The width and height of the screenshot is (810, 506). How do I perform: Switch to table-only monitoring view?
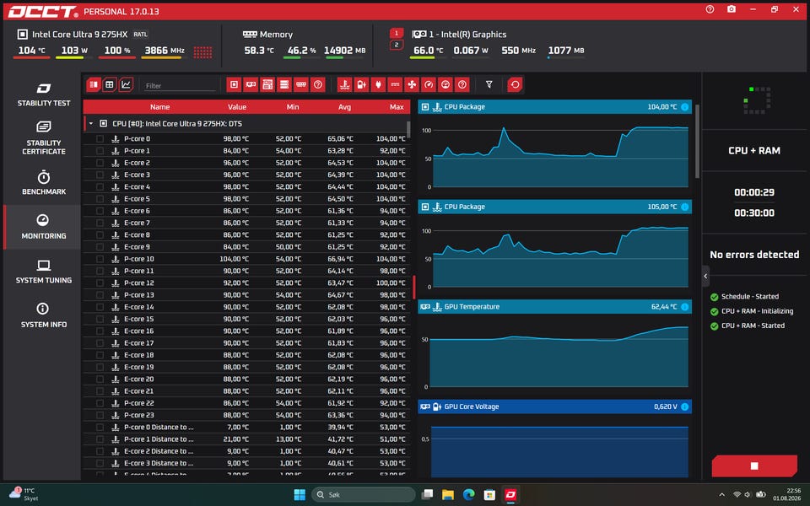pos(110,84)
